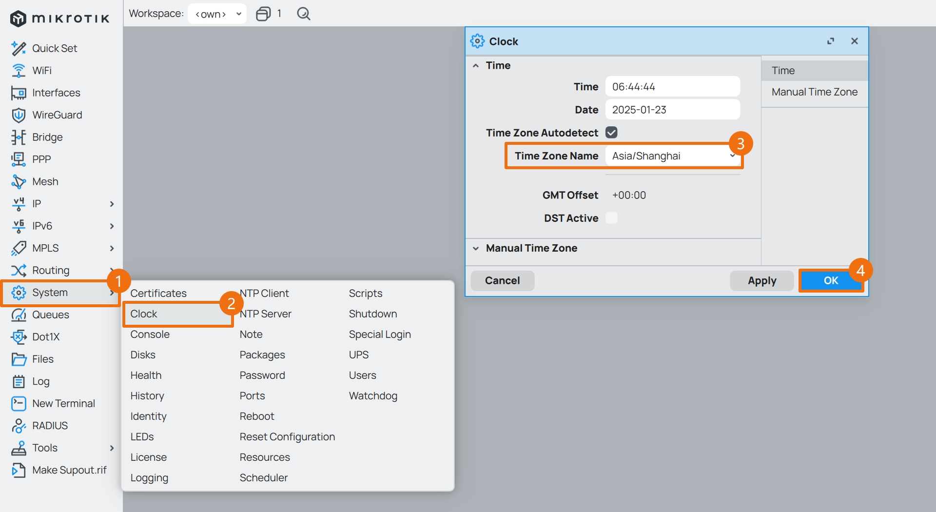The width and height of the screenshot is (936, 512).
Task: Open Logging from System submenu
Action: [x=149, y=478]
